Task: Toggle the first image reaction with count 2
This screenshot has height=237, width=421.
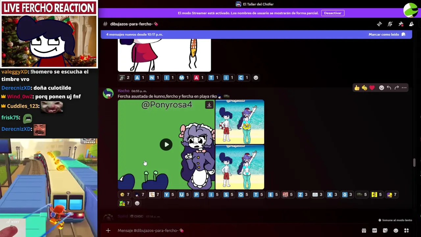Action: point(125,78)
